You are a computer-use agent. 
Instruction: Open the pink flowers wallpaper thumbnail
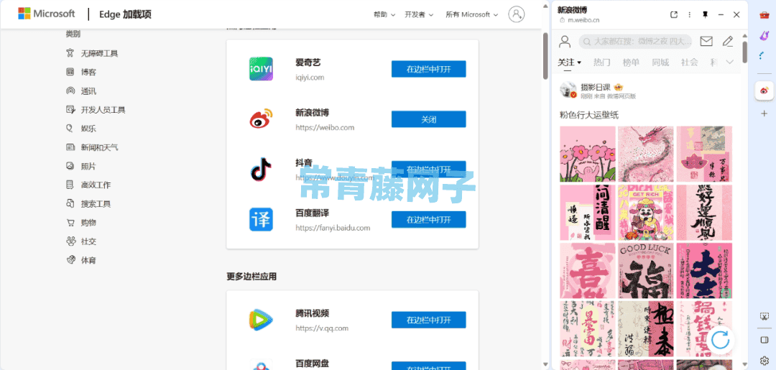point(588,154)
